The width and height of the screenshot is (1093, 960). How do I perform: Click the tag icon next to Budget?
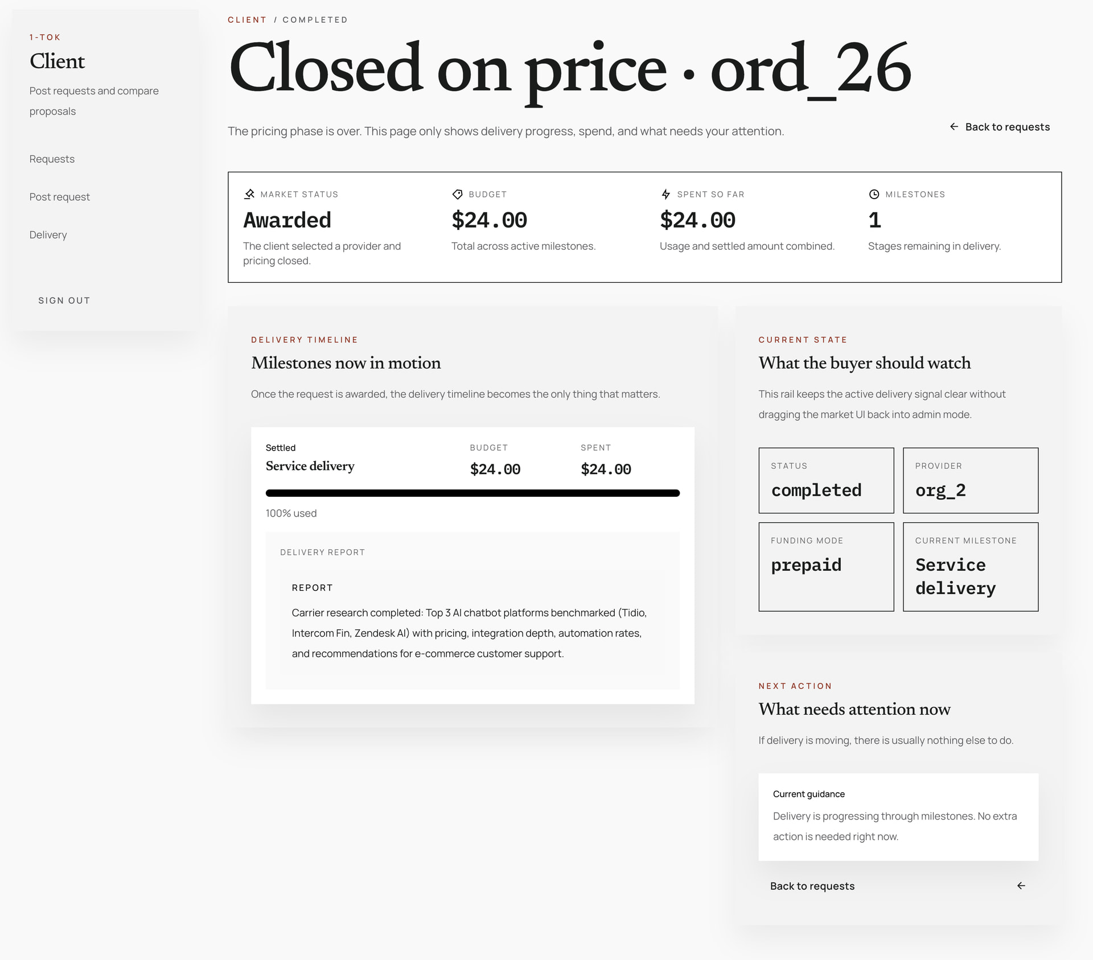[457, 194]
